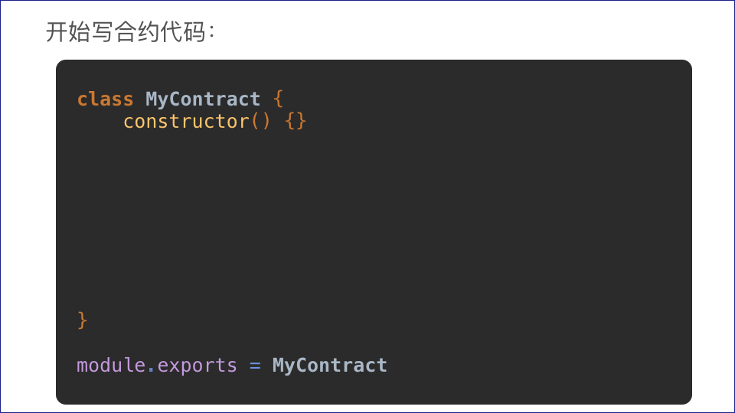Viewport: 735px width, 413px height.
Task: Select MyContract in the class declaration line
Action: [x=203, y=99]
